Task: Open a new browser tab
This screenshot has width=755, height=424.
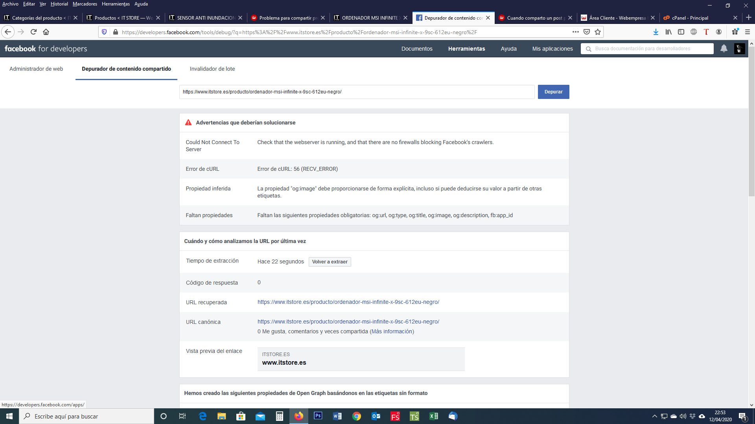Action: (x=749, y=18)
